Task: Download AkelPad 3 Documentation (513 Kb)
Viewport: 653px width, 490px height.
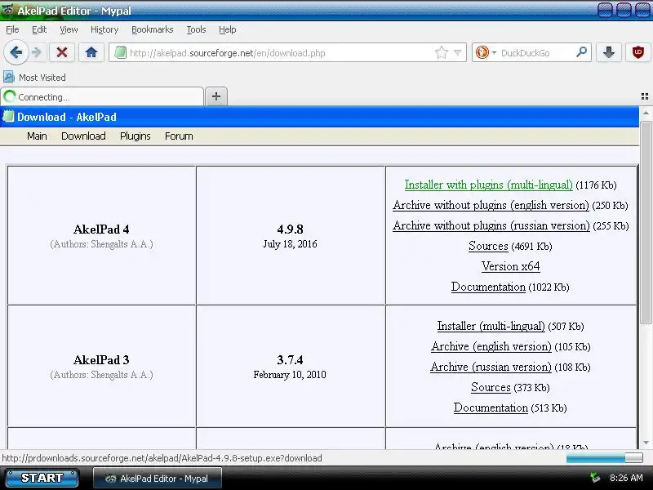Action: click(x=491, y=408)
